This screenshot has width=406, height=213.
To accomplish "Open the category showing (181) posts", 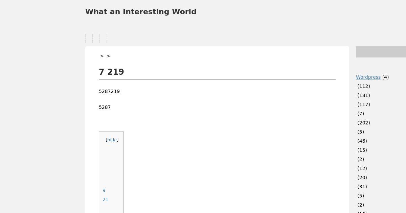I will pos(357,96).
